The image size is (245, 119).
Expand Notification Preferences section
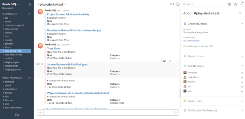(x=242, y=110)
